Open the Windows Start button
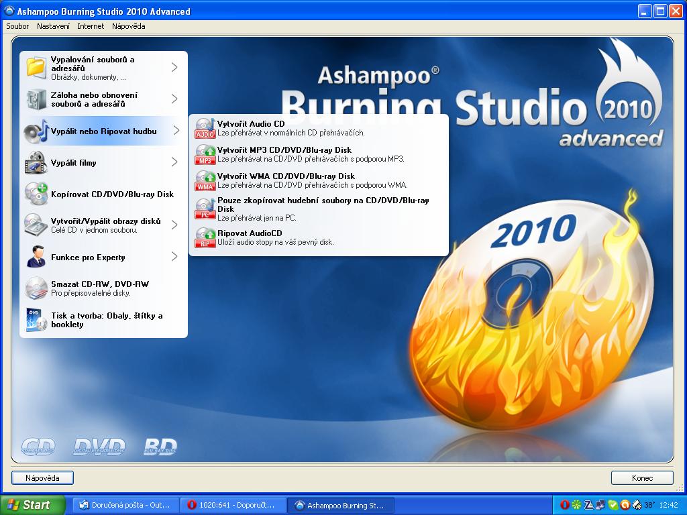Screen dimensions: 687x515 point(33,505)
